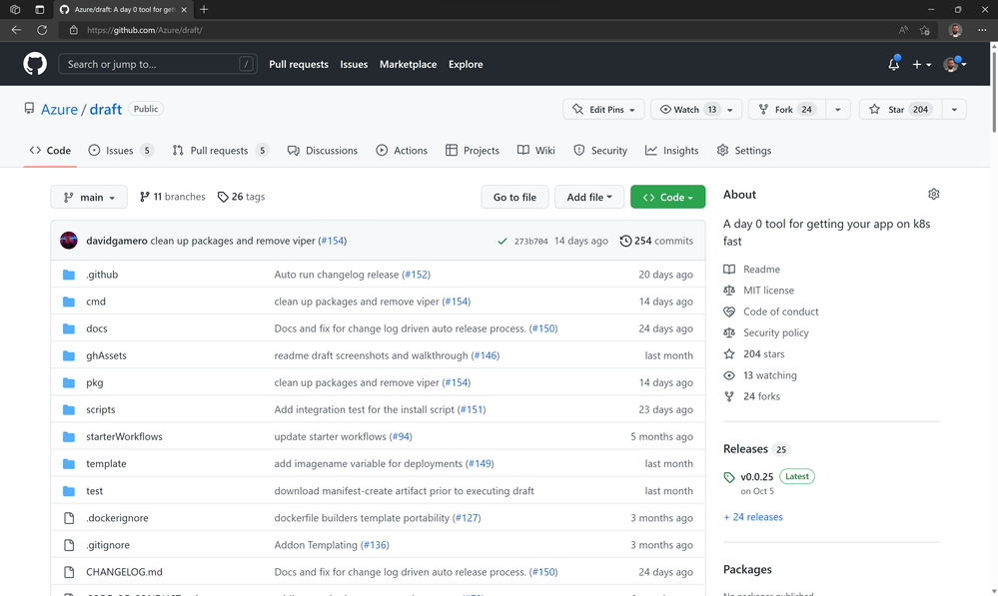This screenshot has width=998, height=596.
Task: Open the v0.0.25 latest release
Action: (x=757, y=476)
